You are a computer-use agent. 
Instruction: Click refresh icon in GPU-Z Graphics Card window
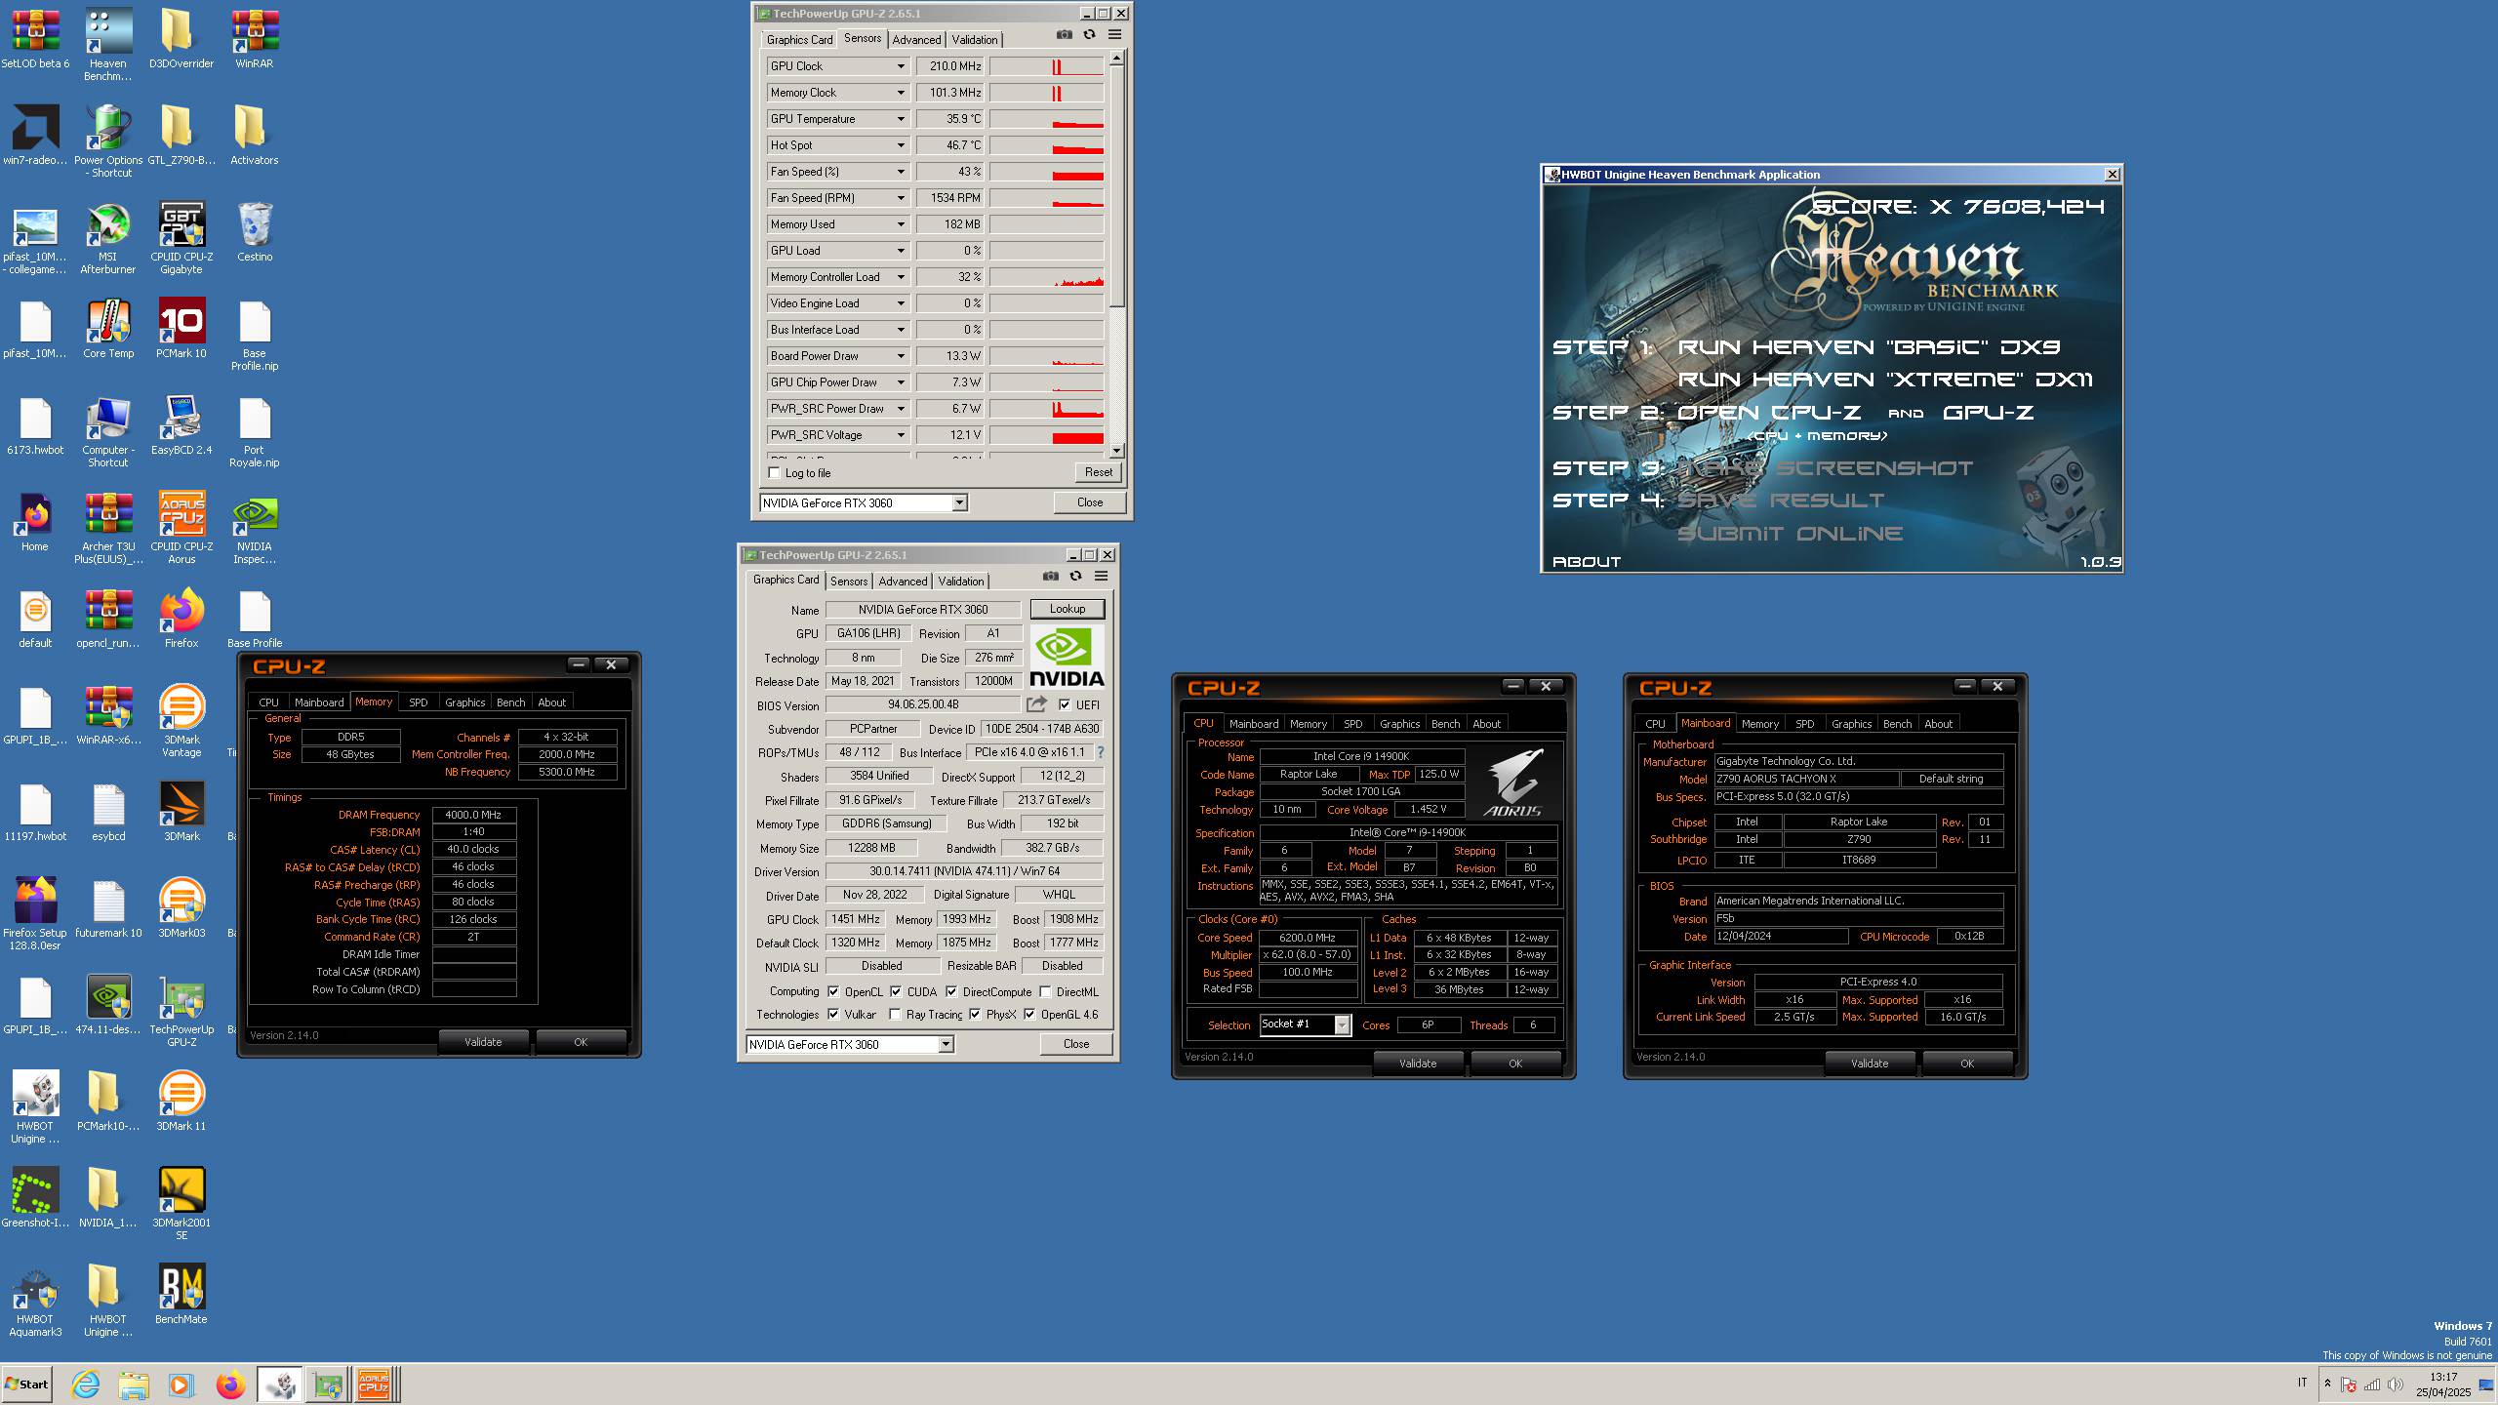pos(1075,576)
